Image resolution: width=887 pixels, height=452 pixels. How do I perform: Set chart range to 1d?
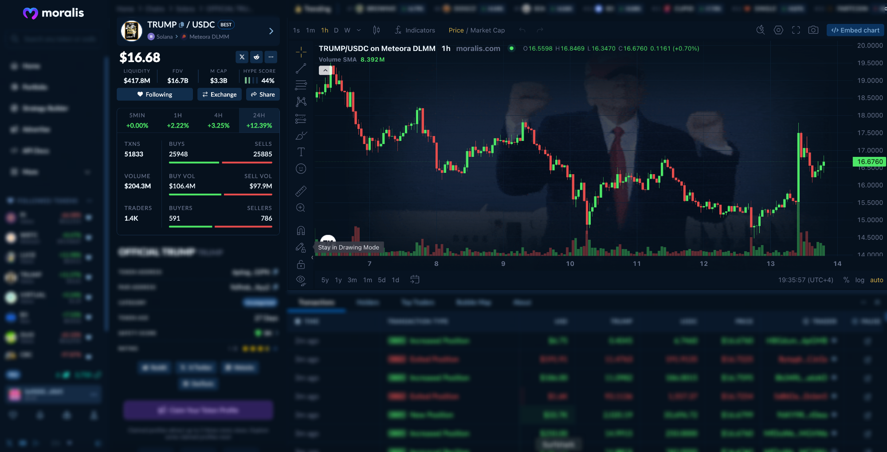tap(395, 280)
